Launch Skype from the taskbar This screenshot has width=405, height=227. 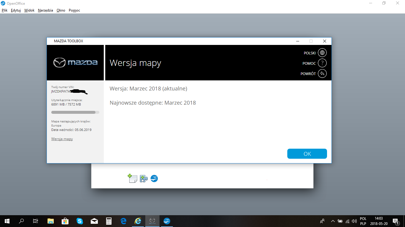(80, 221)
